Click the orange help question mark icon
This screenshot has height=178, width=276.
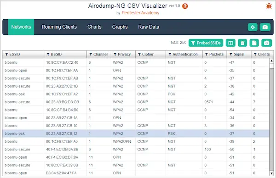[x=185, y=6]
